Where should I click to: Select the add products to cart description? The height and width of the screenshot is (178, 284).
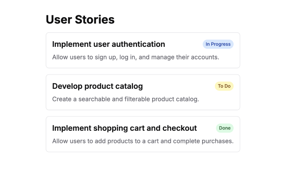pos(143,141)
